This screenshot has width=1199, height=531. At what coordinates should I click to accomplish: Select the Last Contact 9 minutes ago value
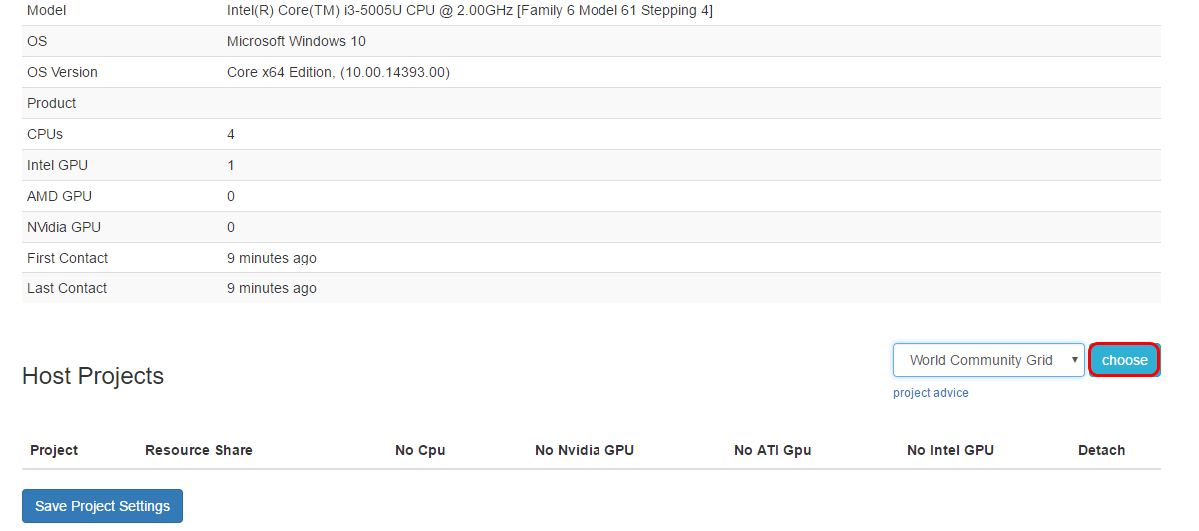[x=272, y=288]
